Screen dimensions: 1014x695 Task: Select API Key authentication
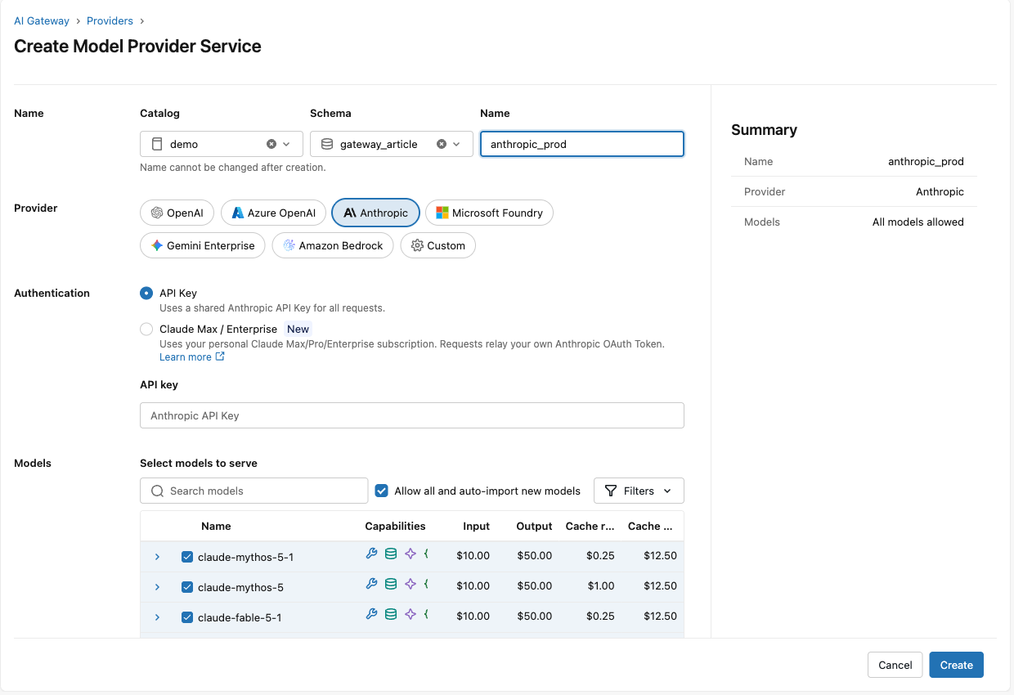146,293
